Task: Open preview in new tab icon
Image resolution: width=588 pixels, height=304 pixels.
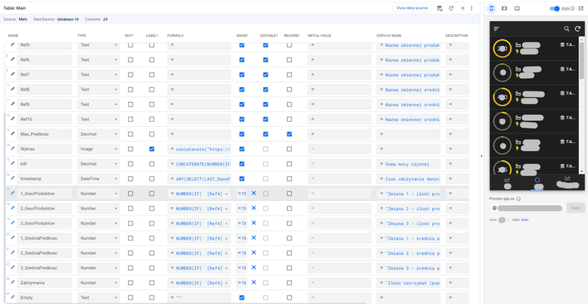Action: (x=581, y=8)
